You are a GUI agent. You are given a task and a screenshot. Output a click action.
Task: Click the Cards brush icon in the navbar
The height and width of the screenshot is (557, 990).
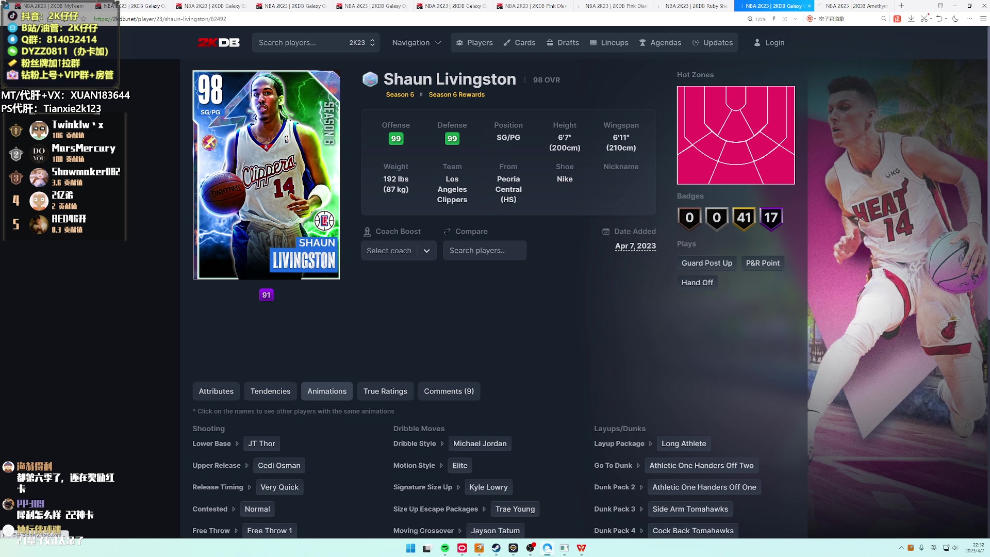(507, 43)
